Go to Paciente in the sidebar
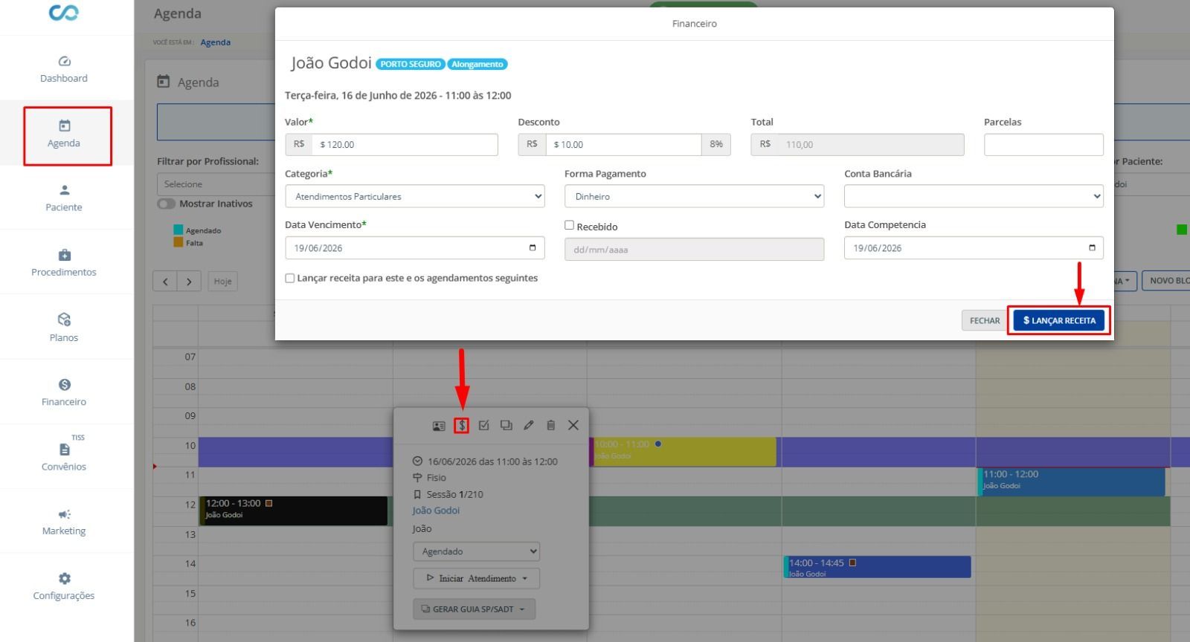This screenshot has width=1190, height=642. click(64, 198)
